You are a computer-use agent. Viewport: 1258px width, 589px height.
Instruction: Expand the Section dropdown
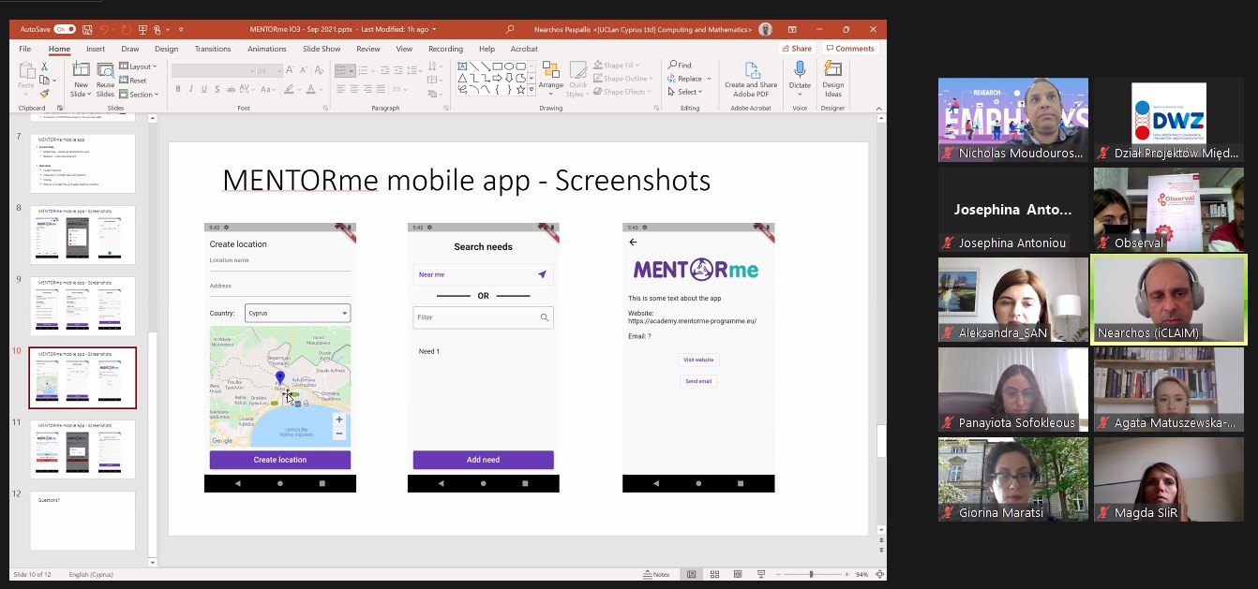[139, 95]
